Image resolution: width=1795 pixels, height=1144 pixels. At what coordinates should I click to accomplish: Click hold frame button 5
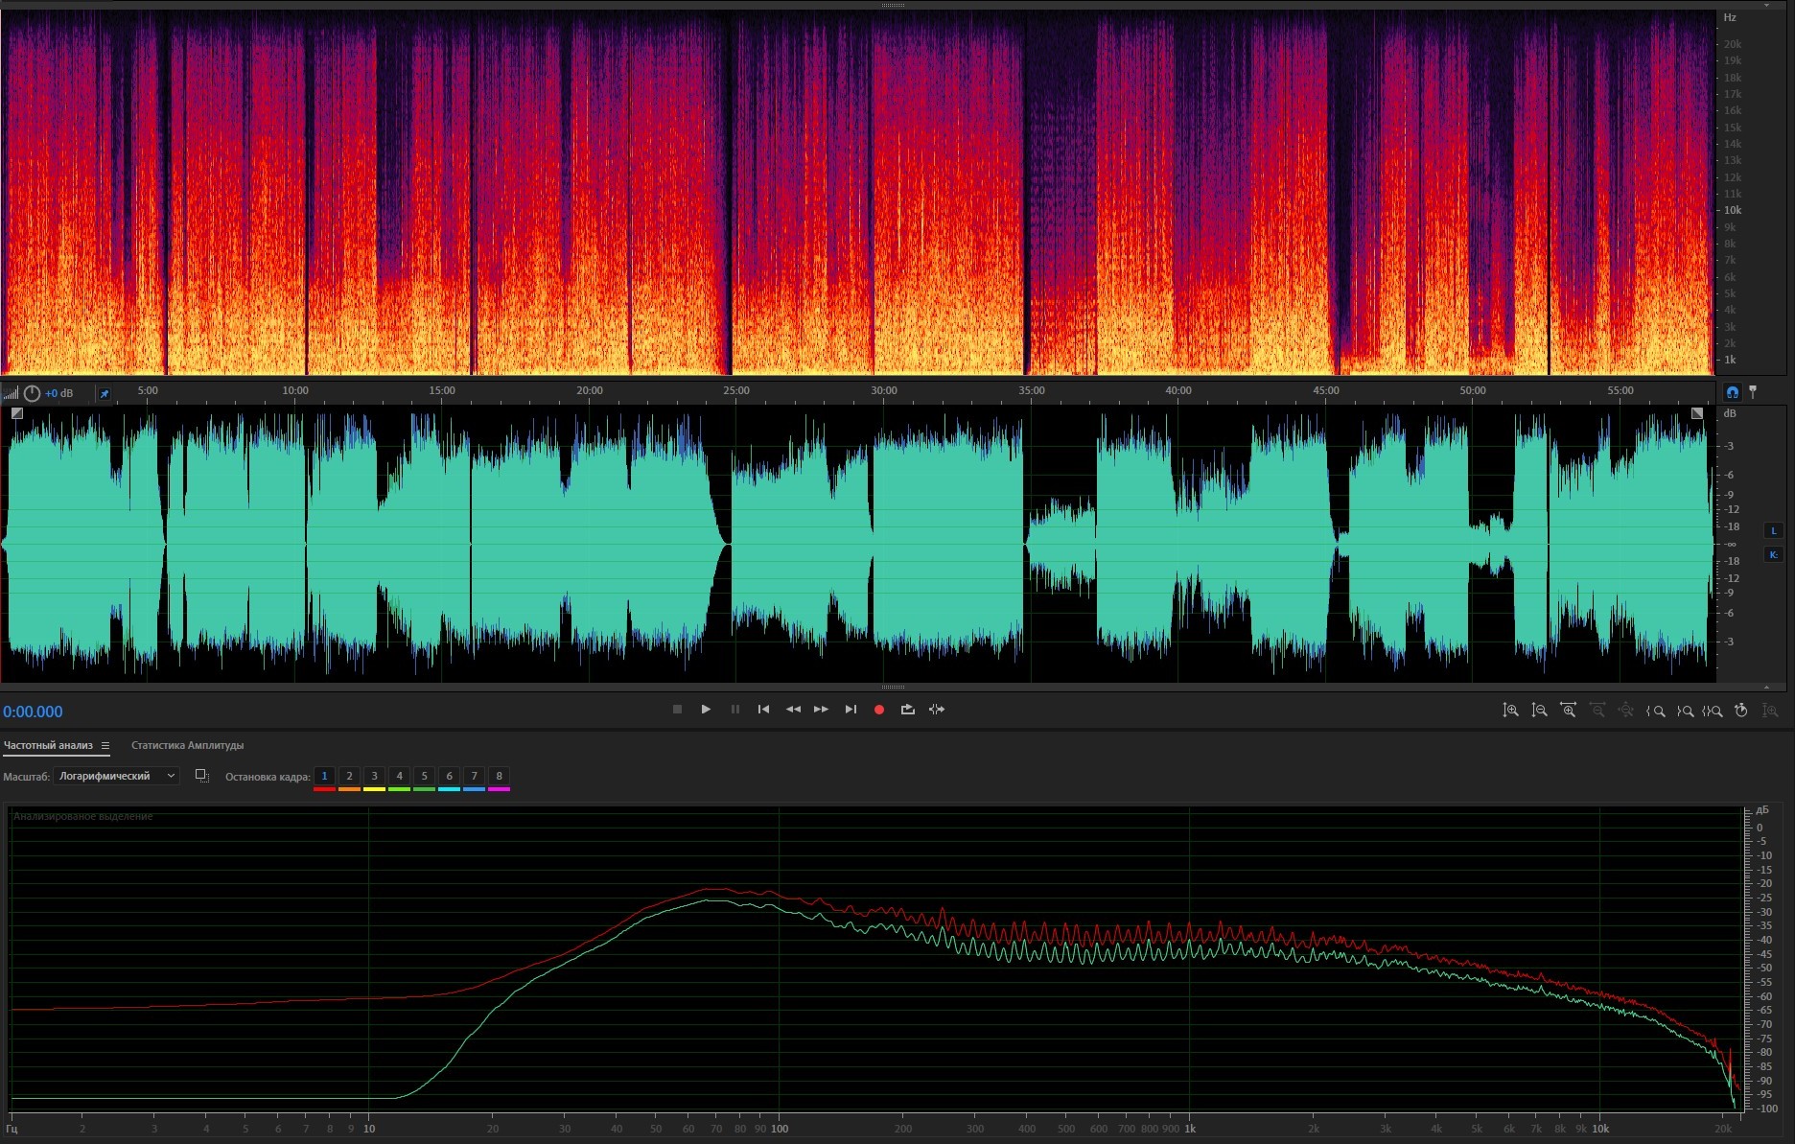click(x=424, y=776)
